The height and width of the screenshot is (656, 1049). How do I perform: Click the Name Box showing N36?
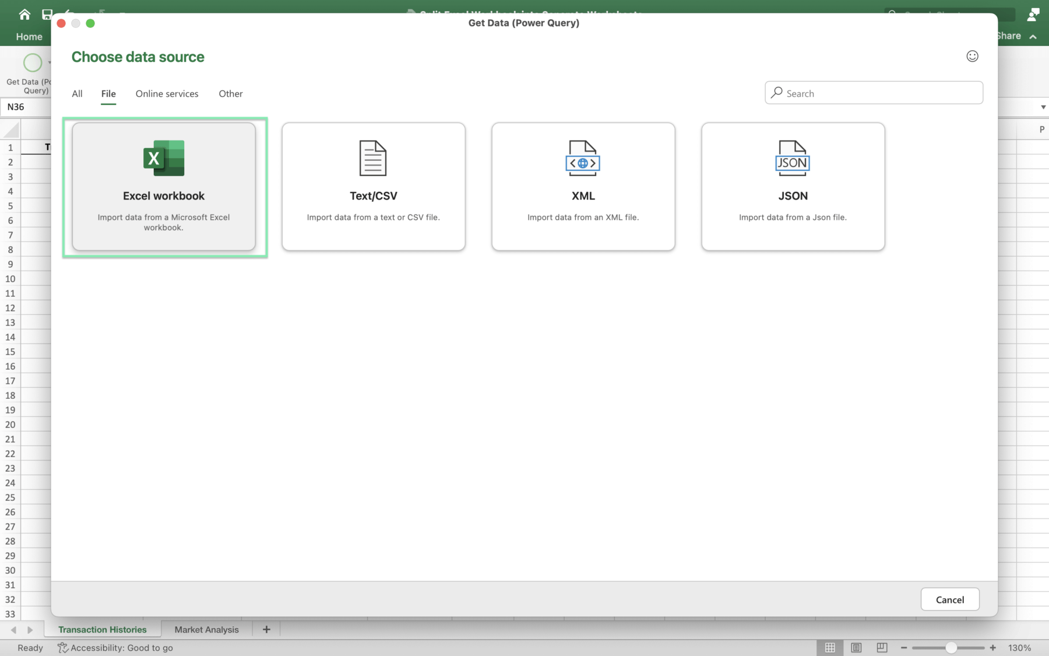[x=26, y=107]
